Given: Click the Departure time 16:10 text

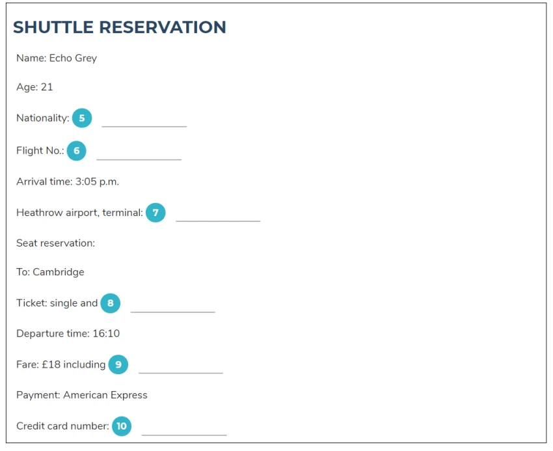Looking at the screenshot, I should pyautogui.click(x=68, y=333).
